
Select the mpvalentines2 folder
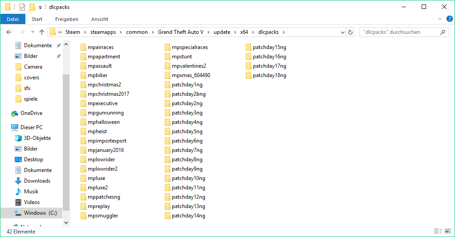pyautogui.click(x=189, y=66)
